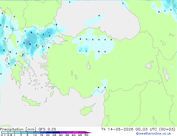Click the Precipitation [mm] title text
Image resolution: width=177 pixels, height=136 pixels.
18,129
